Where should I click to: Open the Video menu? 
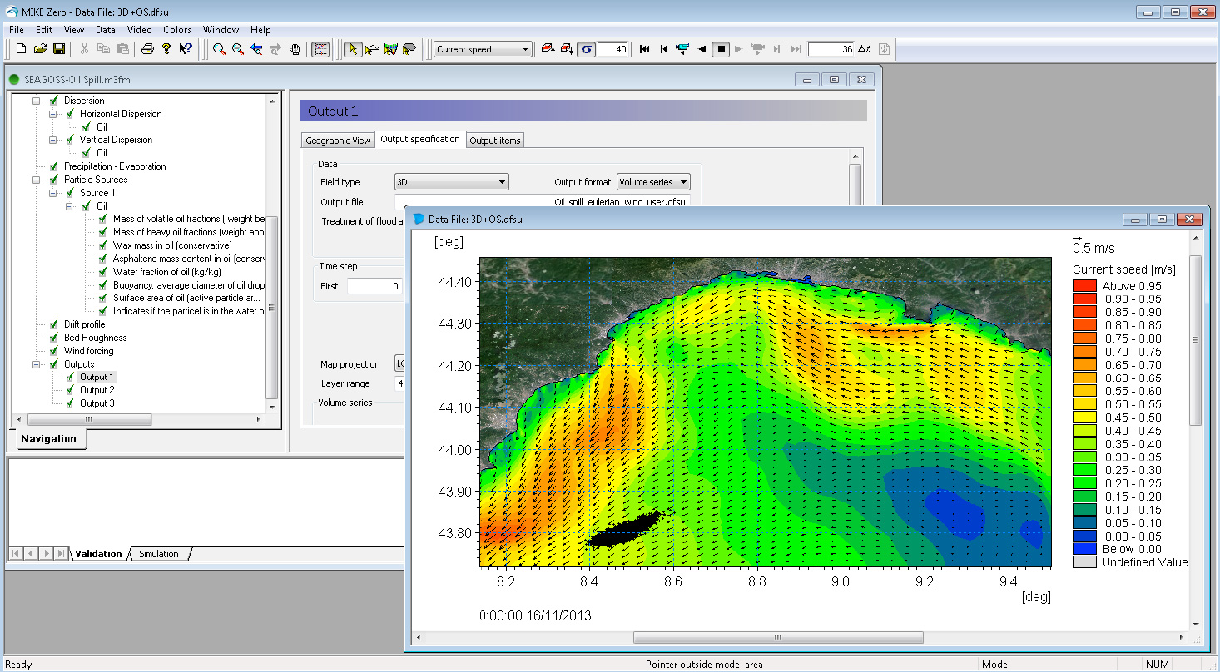click(x=139, y=29)
